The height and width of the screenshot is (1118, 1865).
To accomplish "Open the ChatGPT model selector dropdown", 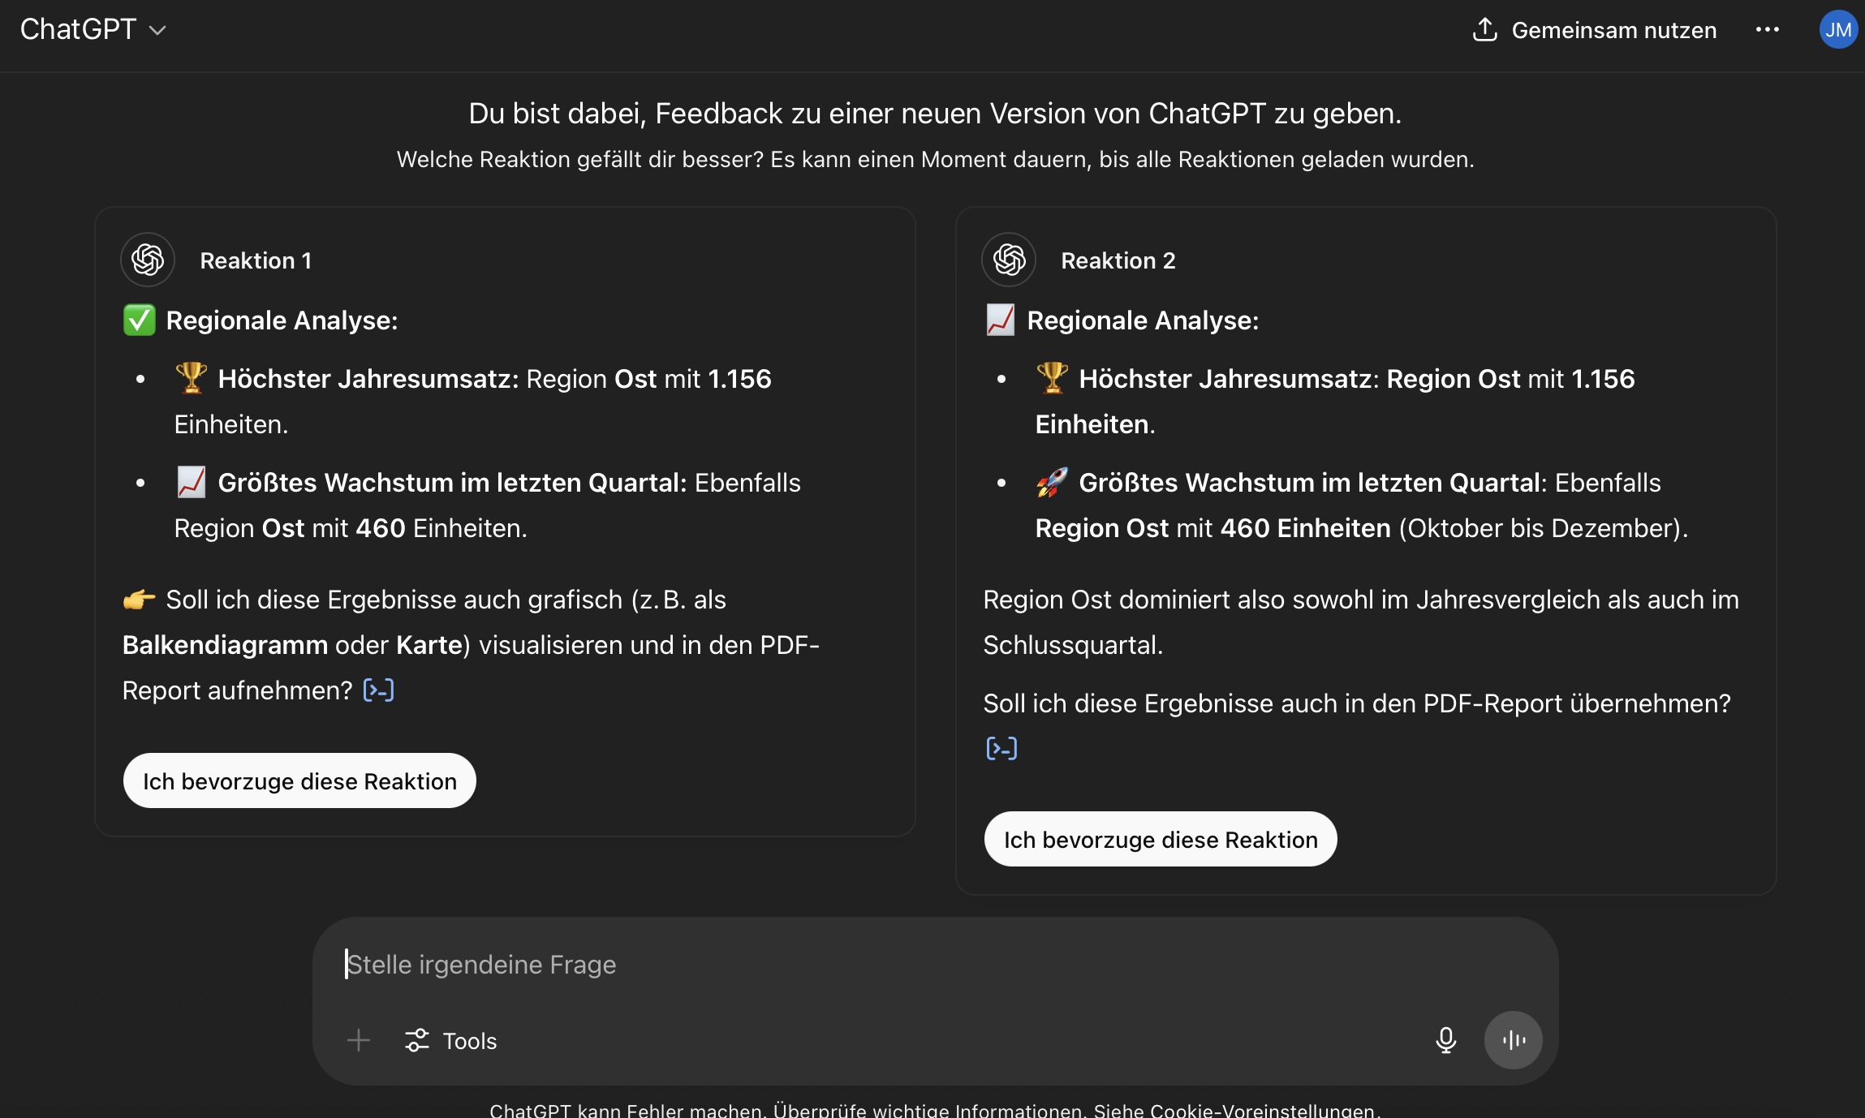I will tap(93, 30).
